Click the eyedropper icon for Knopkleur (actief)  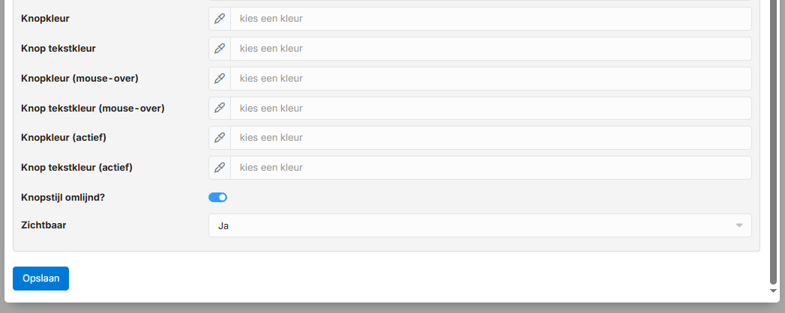click(220, 139)
